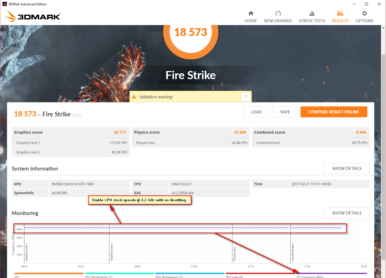
Task: Open Options with the gear icon
Action: pyautogui.click(x=364, y=13)
